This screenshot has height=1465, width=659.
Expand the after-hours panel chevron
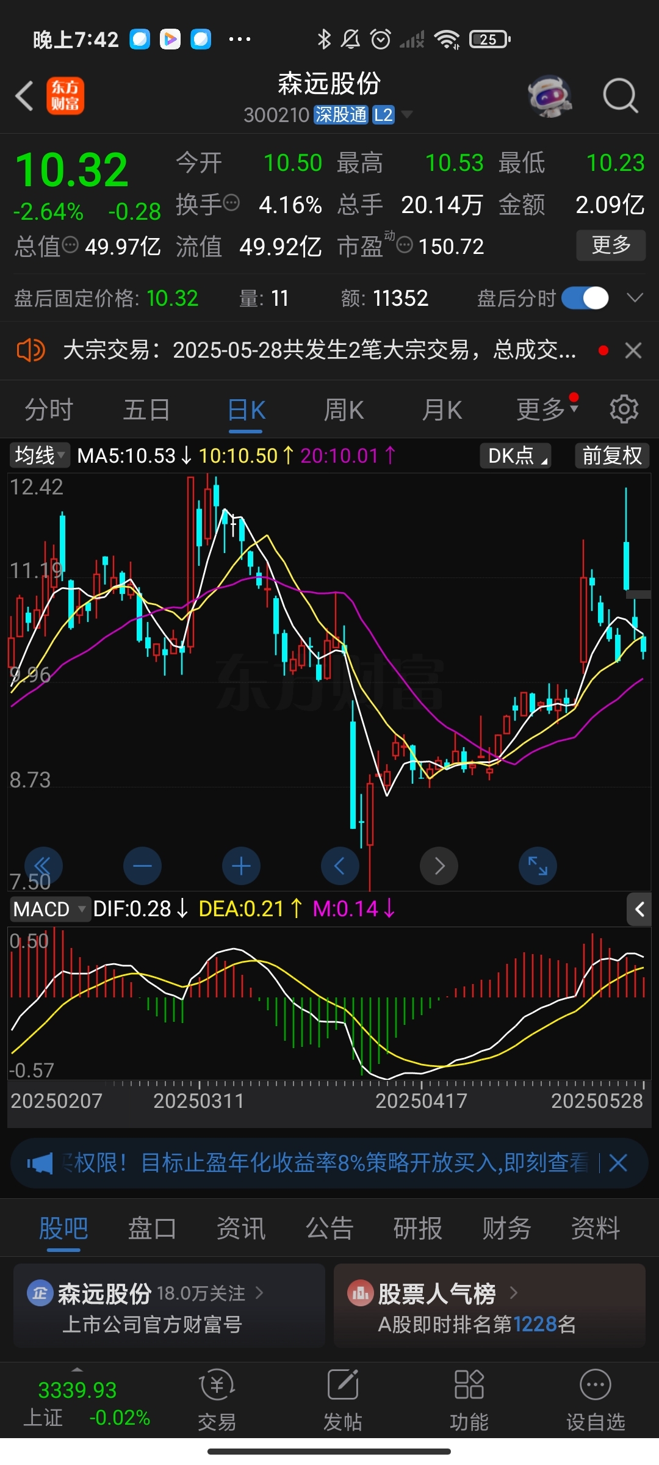[635, 298]
